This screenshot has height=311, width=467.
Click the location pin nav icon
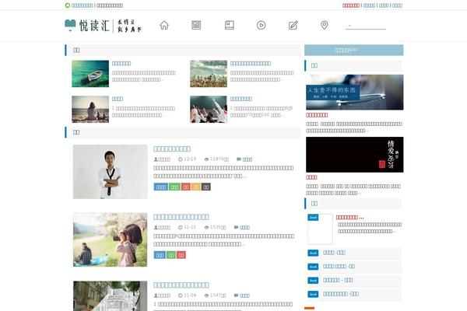pyautogui.click(x=325, y=25)
